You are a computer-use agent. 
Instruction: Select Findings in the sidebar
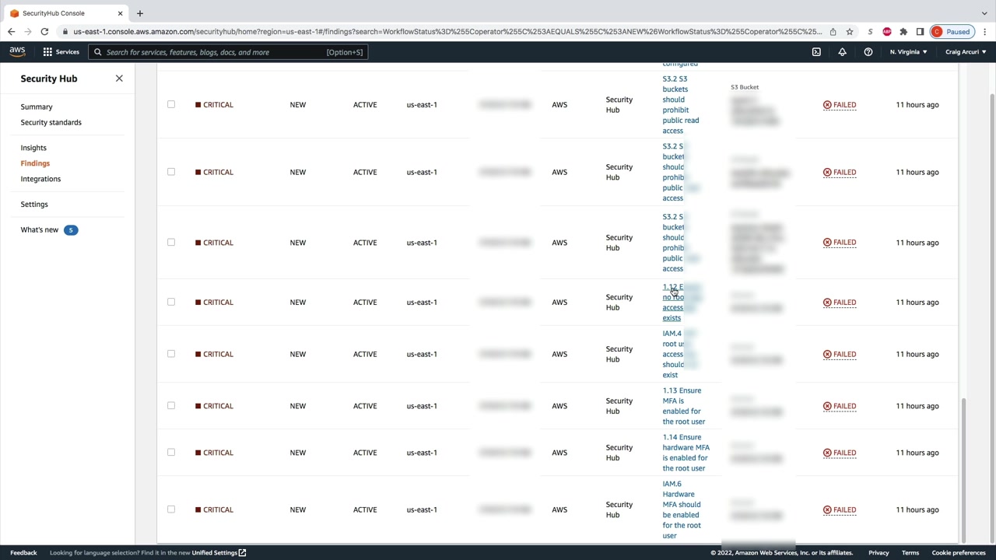tap(35, 163)
